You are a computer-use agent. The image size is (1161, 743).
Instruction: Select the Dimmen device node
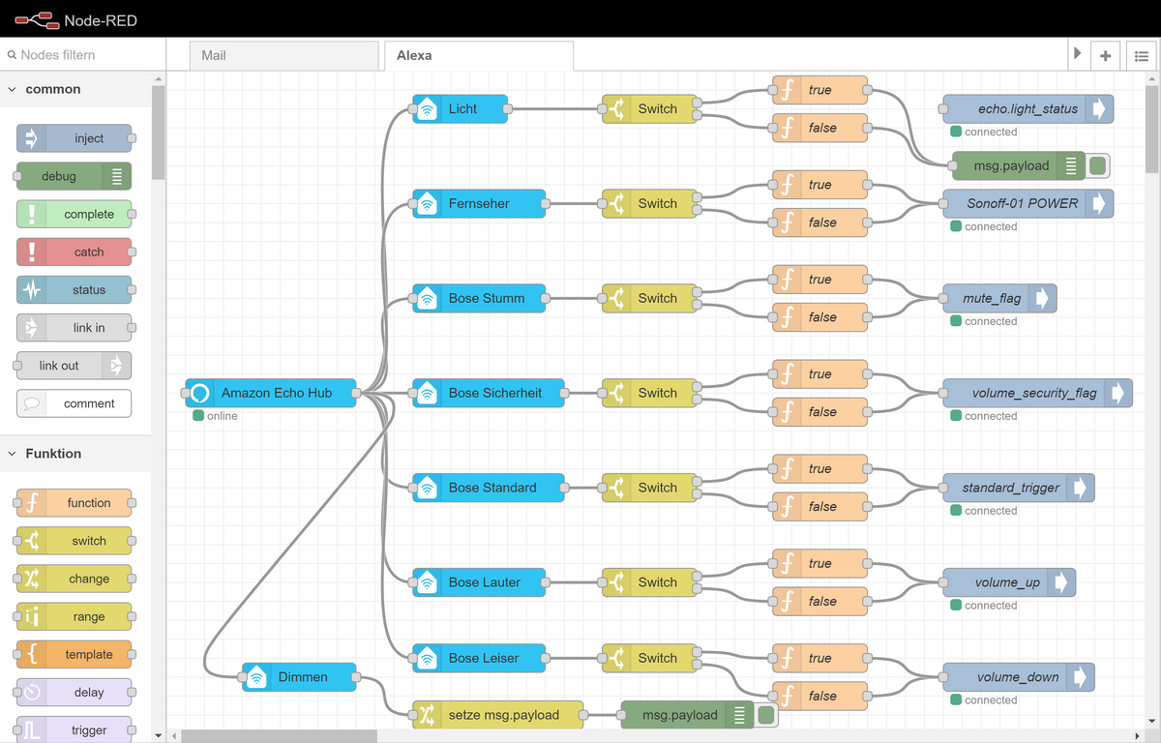[299, 677]
